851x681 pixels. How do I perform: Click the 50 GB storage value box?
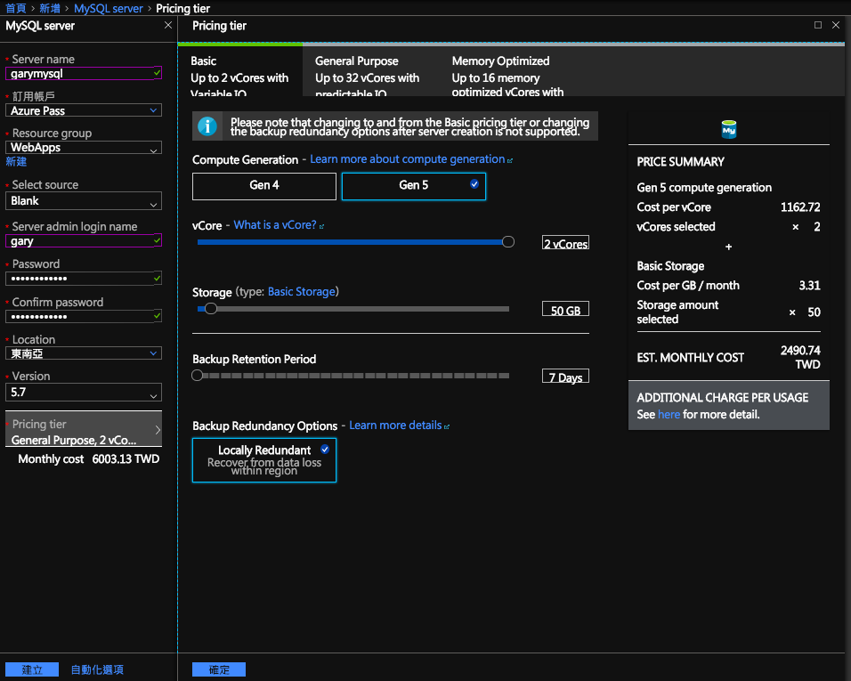(x=565, y=309)
